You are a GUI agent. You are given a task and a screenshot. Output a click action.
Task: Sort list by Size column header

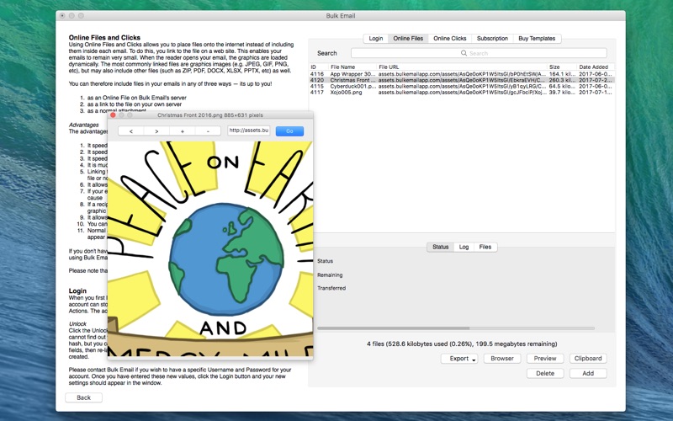(x=562, y=67)
